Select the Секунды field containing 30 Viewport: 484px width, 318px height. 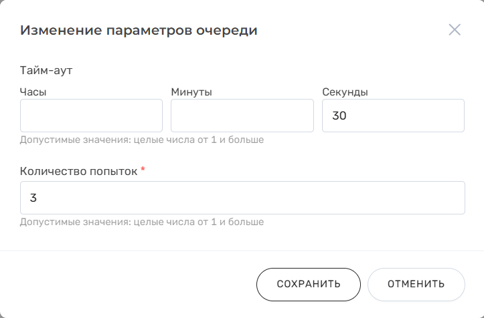point(393,116)
